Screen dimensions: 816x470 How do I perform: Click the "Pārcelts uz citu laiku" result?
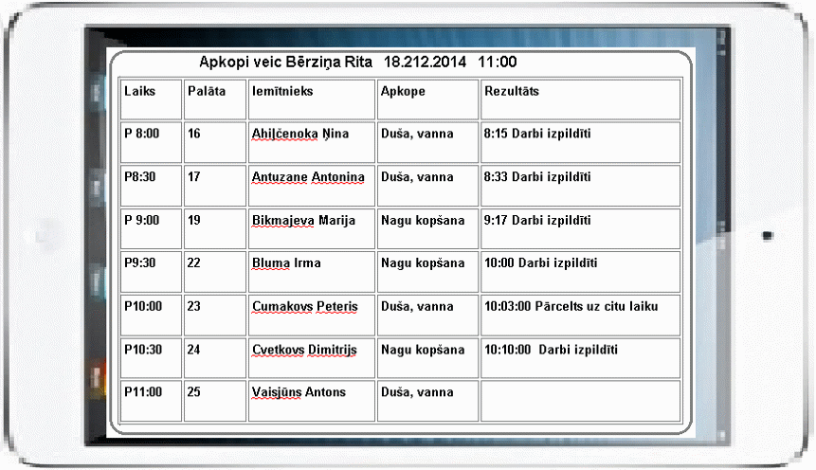point(584,307)
